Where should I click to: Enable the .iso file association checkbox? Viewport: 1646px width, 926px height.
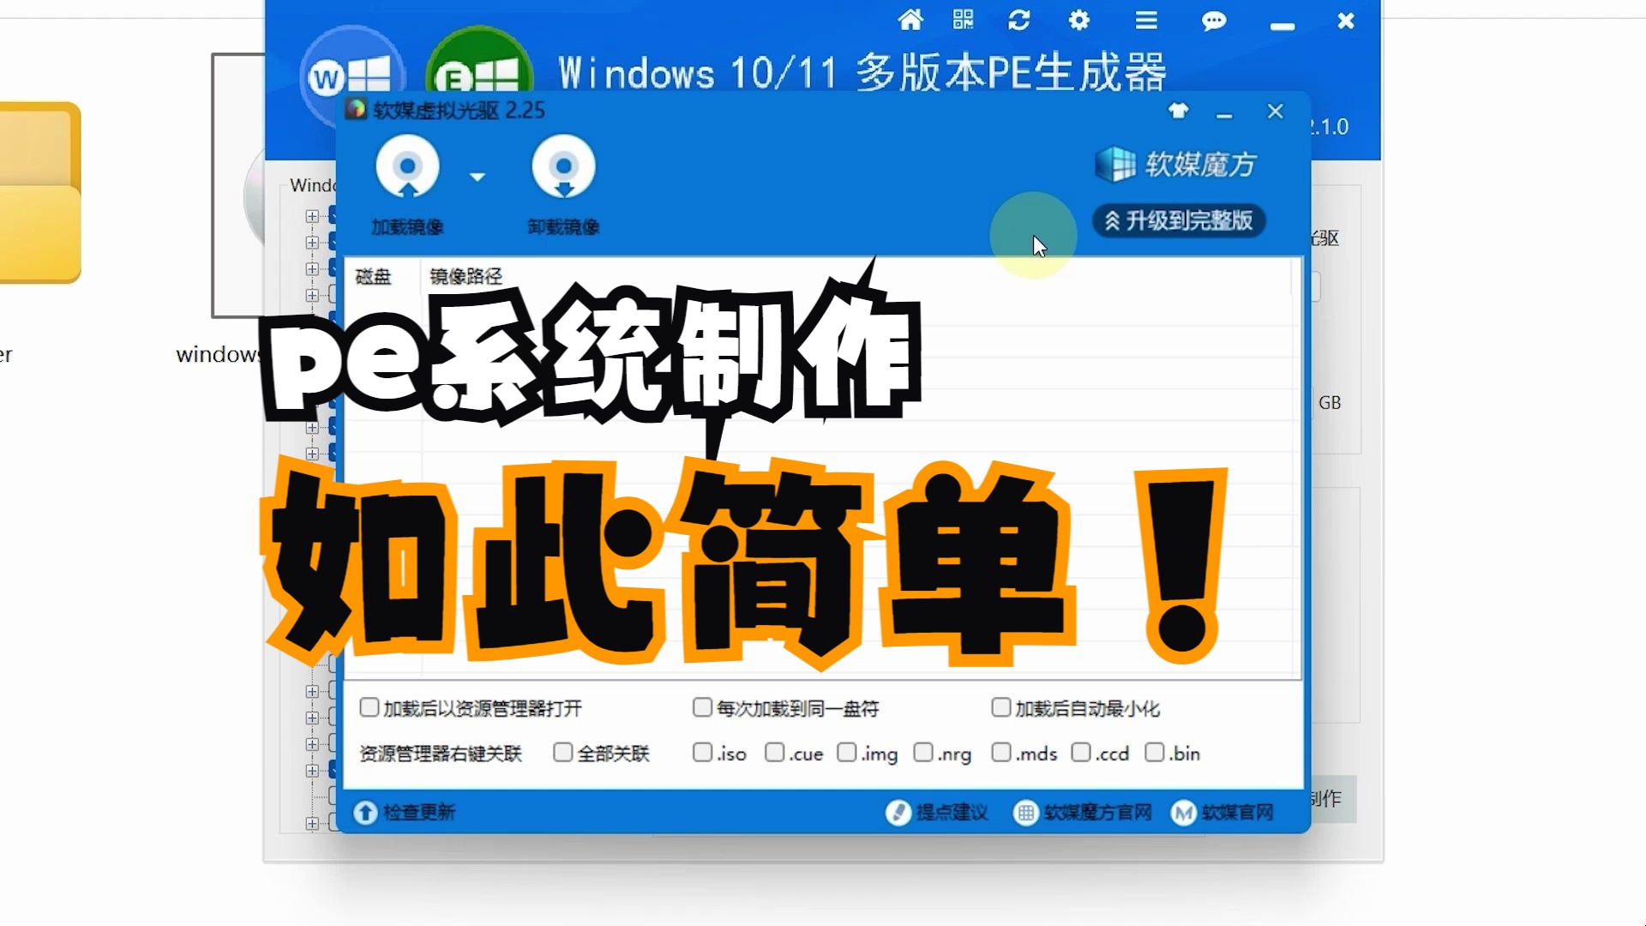click(x=700, y=755)
